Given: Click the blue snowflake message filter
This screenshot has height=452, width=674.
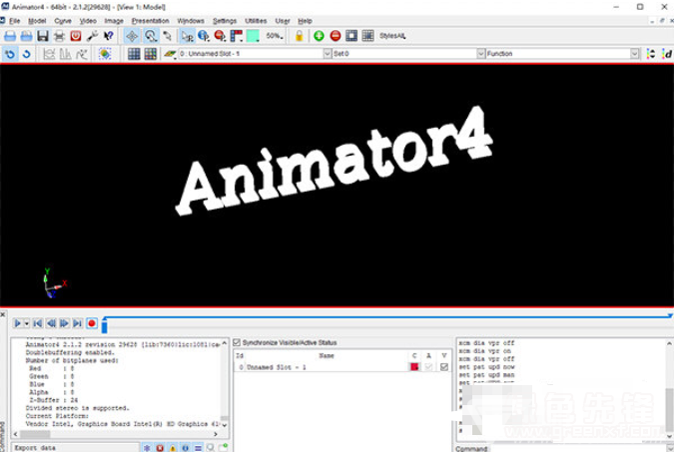Looking at the screenshot, I should point(147,448).
